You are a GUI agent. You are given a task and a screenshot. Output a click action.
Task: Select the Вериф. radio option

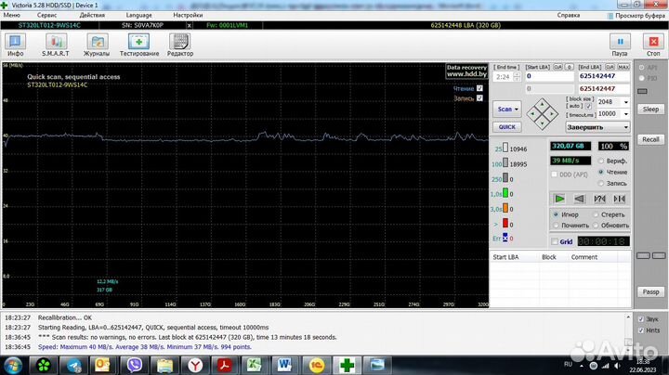click(x=600, y=161)
